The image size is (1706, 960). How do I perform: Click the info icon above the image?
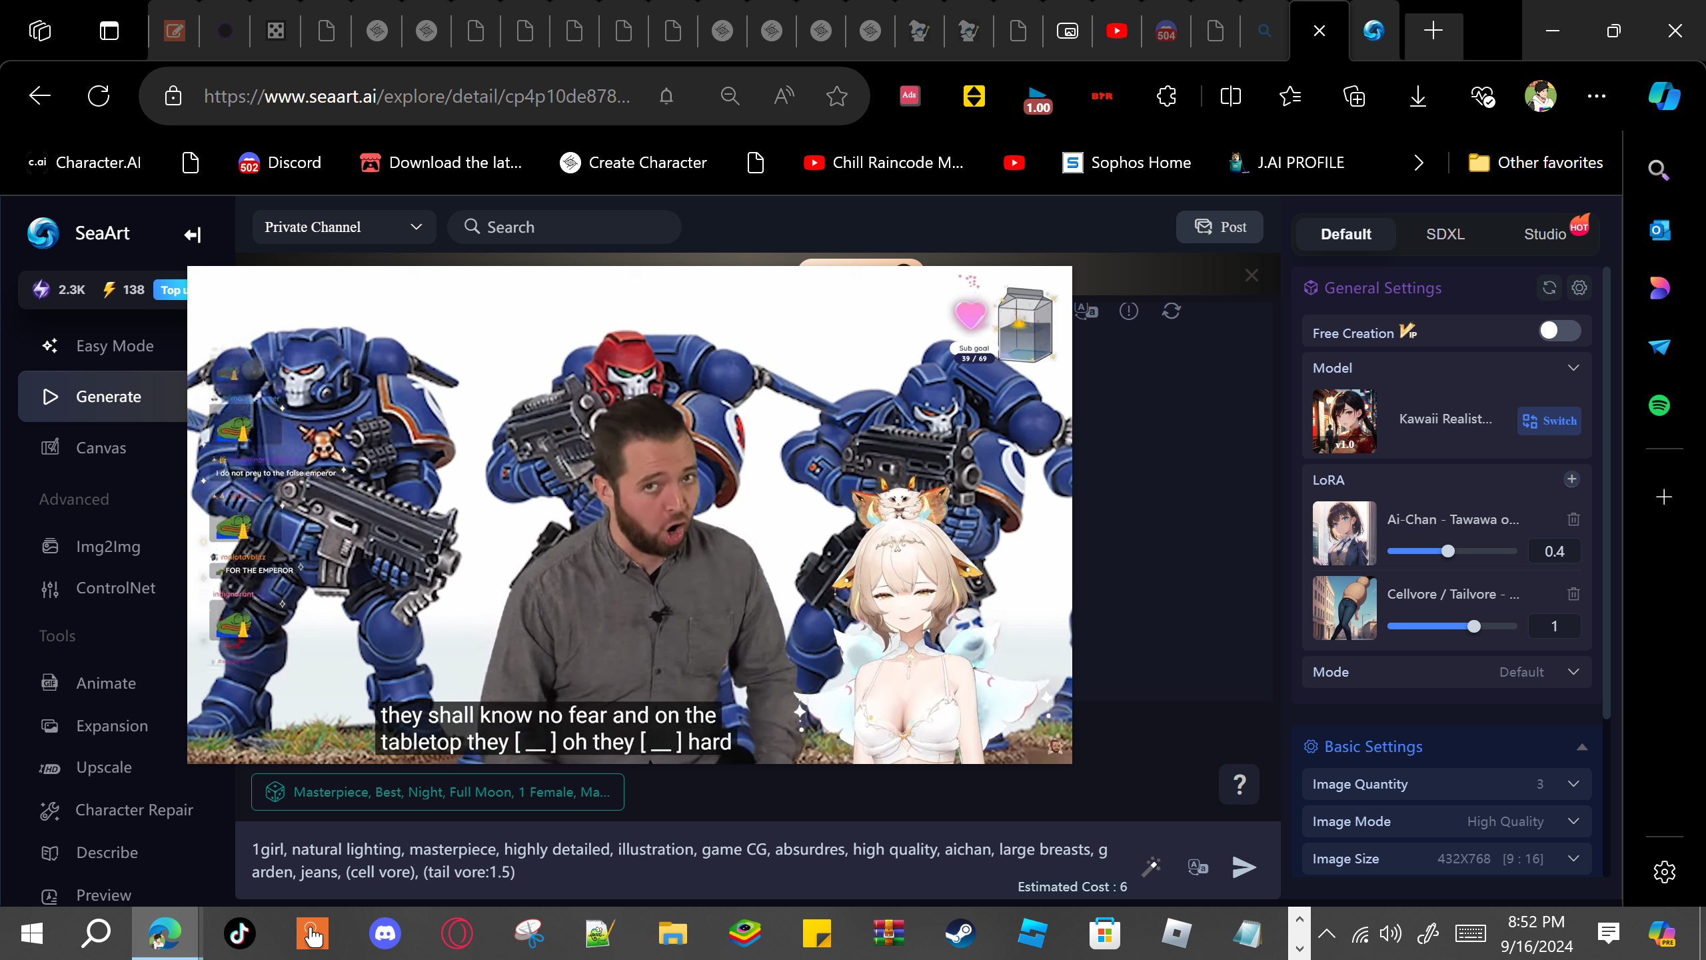(1129, 311)
